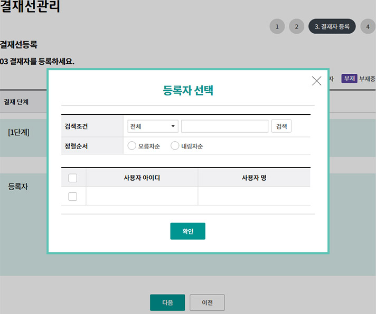Viewport: 376px width, 314px height.
Task: Check the select-all checkbox in table header
Action: 73,178
